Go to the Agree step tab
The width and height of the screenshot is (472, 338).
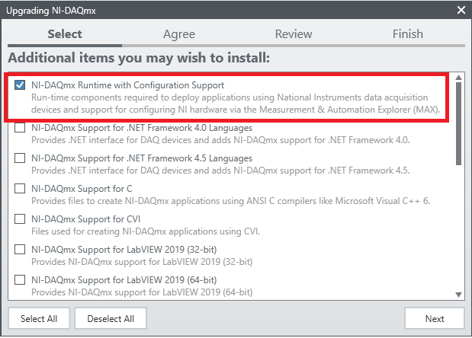179,34
